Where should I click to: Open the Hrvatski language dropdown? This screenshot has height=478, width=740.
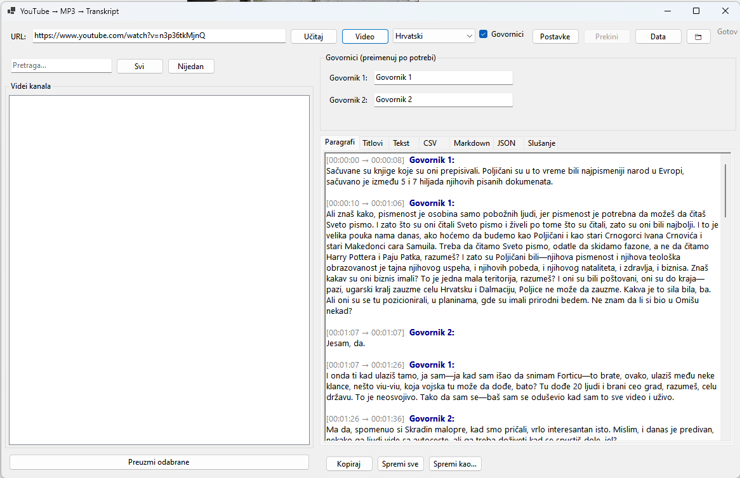pyautogui.click(x=433, y=36)
